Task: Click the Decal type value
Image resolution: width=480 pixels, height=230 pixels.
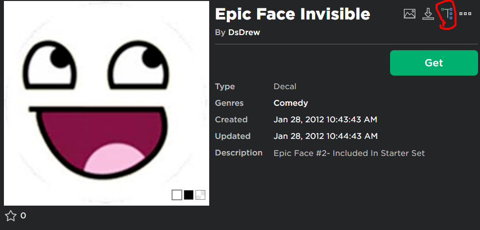Action: coord(284,86)
